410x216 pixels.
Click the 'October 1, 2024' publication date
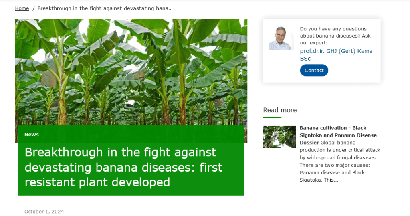click(x=44, y=212)
